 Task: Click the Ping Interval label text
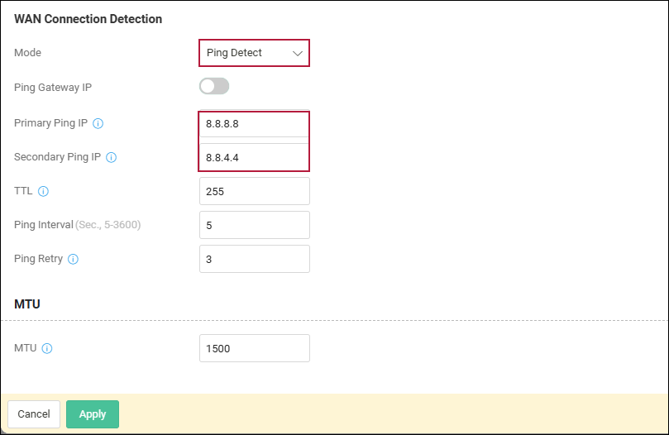[44, 225]
